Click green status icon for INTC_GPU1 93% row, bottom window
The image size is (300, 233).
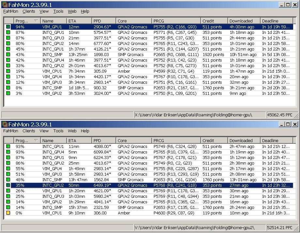[8, 146]
